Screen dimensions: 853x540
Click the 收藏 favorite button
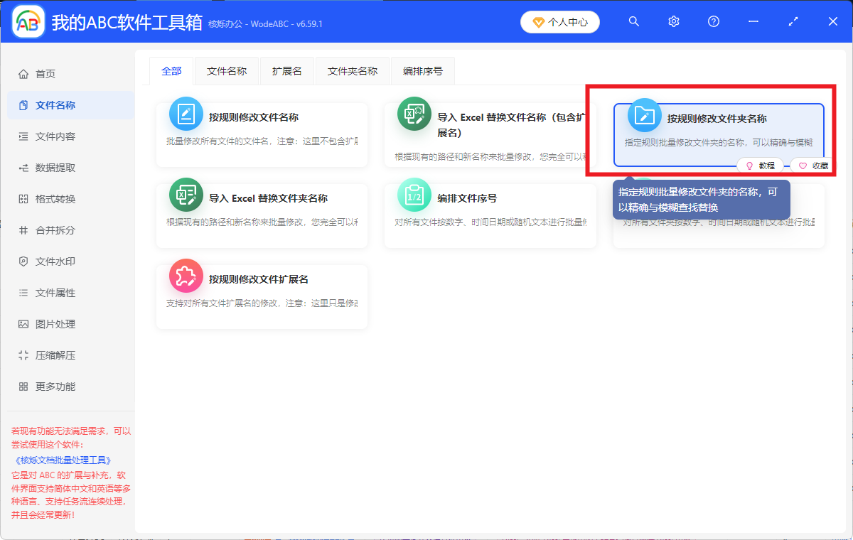pos(812,166)
